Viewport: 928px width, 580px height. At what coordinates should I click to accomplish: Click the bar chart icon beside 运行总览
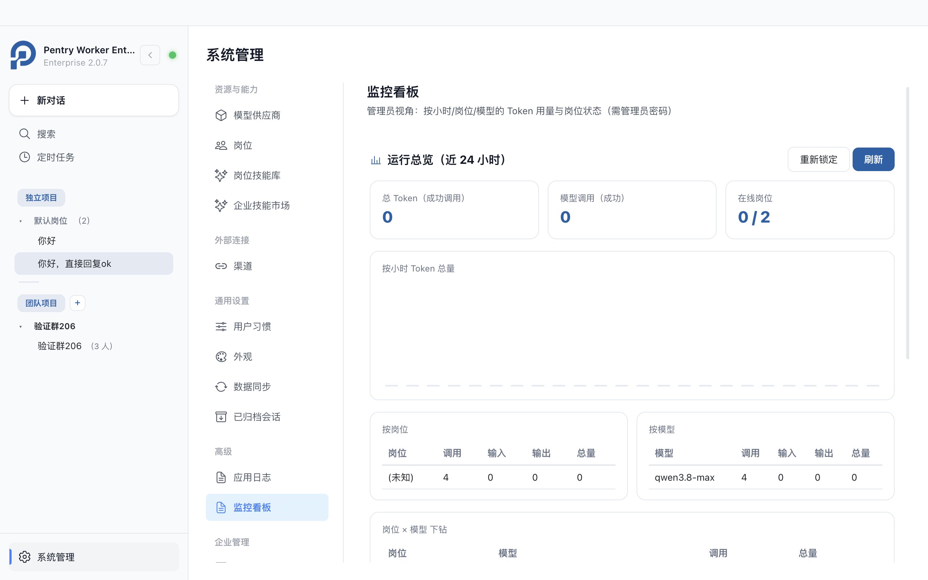pos(376,160)
